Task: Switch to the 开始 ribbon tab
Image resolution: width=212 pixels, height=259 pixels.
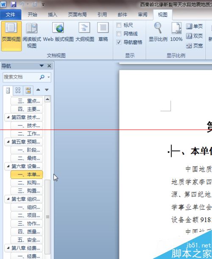Action: click(x=32, y=15)
